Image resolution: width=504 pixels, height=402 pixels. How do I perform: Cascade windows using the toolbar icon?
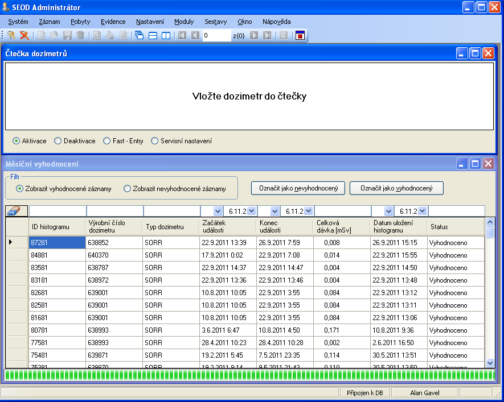[x=139, y=35]
